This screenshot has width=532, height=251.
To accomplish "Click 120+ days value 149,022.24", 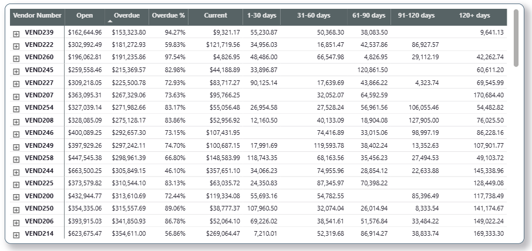I will [x=489, y=221].
